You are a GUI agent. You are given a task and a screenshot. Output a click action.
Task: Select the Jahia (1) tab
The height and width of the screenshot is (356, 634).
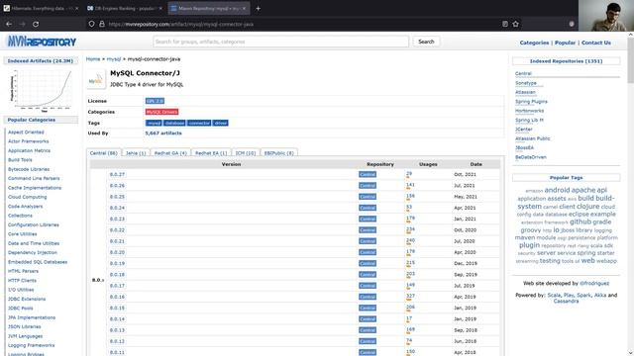(136, 153)
